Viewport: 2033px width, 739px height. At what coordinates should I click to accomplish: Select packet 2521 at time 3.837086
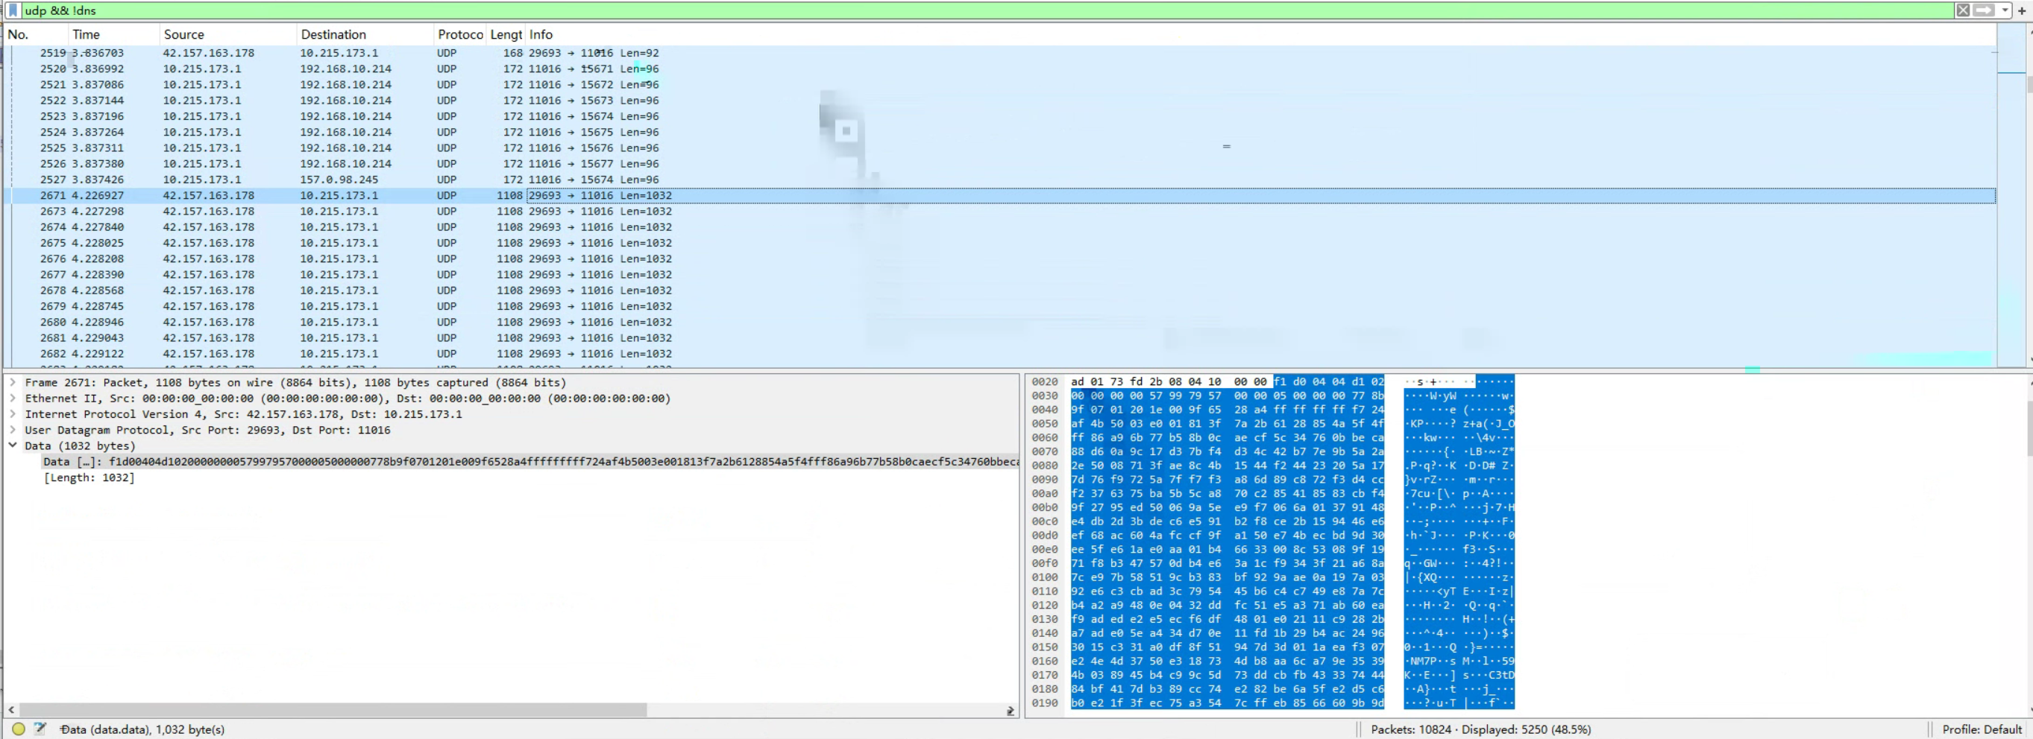click(999, 84)
